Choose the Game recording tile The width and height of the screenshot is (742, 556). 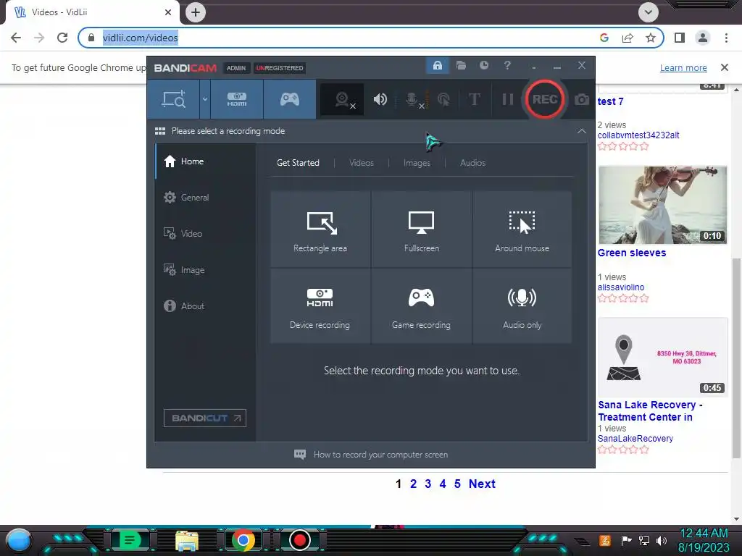pyautogui.click(x=421, y=306)
